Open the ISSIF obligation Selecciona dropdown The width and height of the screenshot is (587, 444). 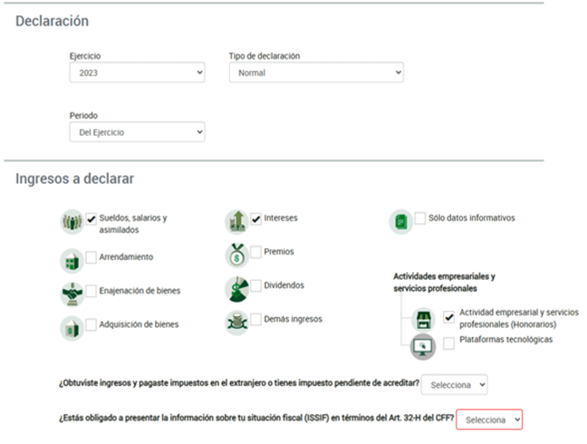click(x=489, y=420)
